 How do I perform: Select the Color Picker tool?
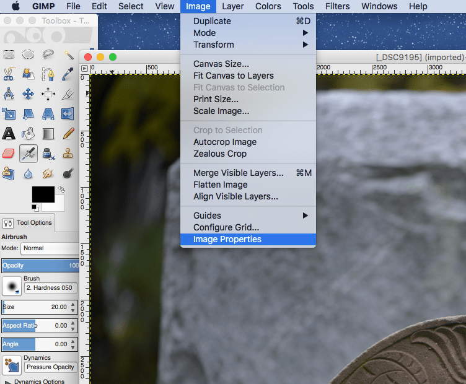pyautogui.click(x=68, y=74)
